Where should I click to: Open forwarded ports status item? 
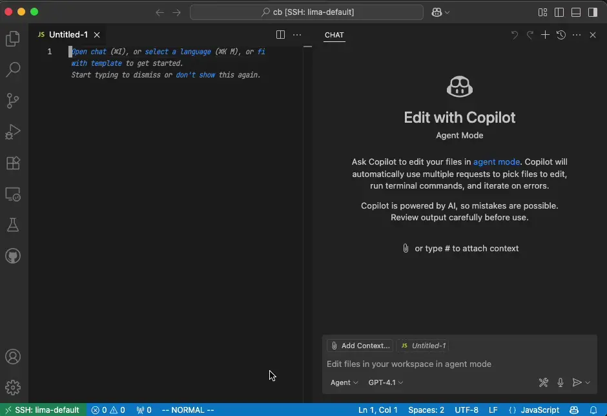(144, 410)
